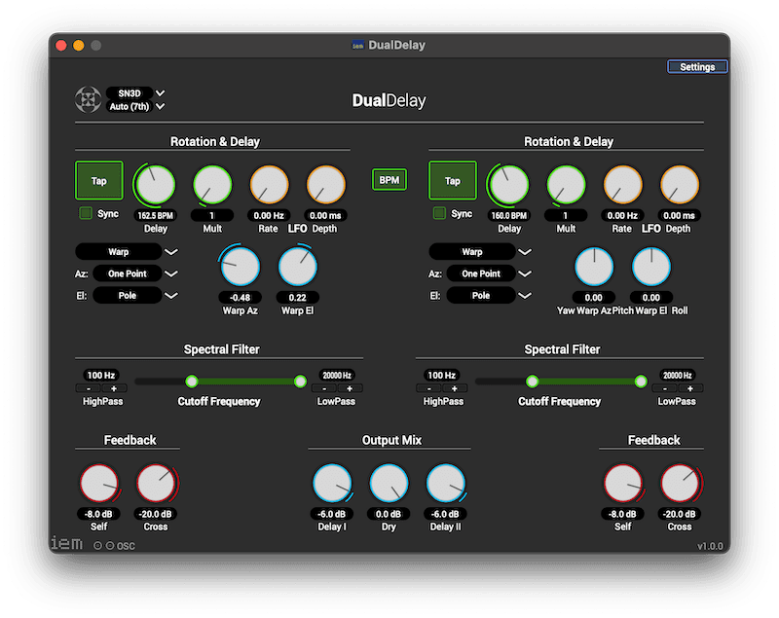Screen dimensions: 779x618
Task: Click the left Feedback Self knob
Action: pos(99,484)
